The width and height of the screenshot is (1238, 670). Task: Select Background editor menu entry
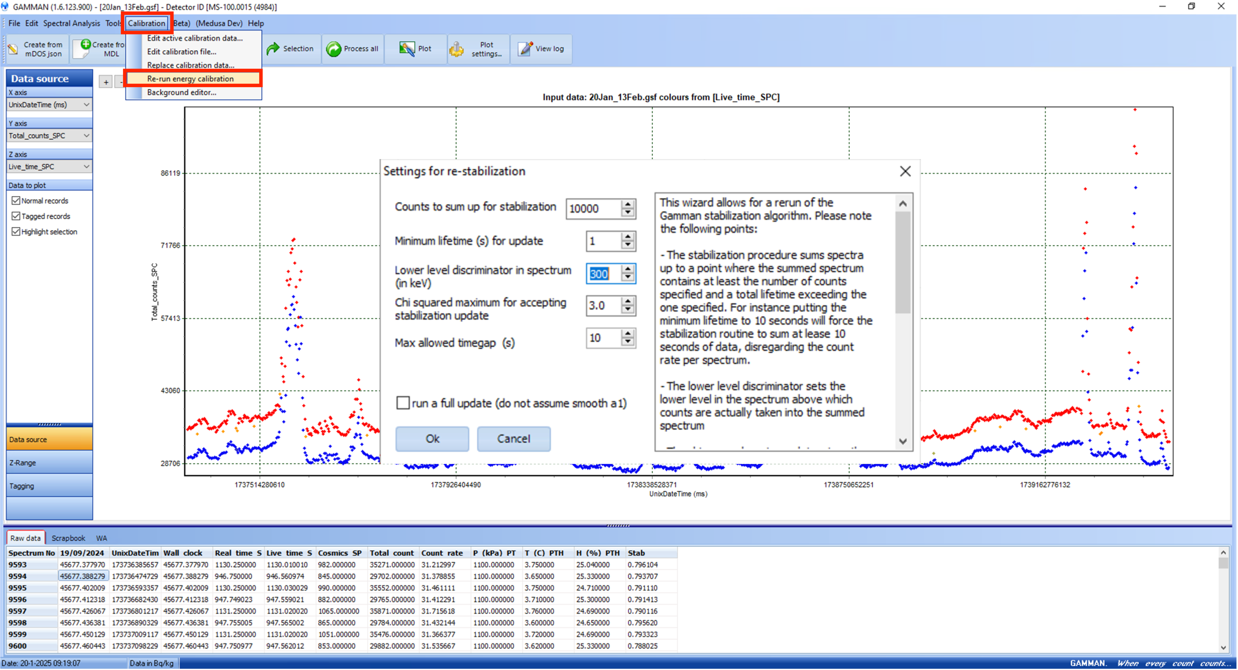tap(181, 92)
